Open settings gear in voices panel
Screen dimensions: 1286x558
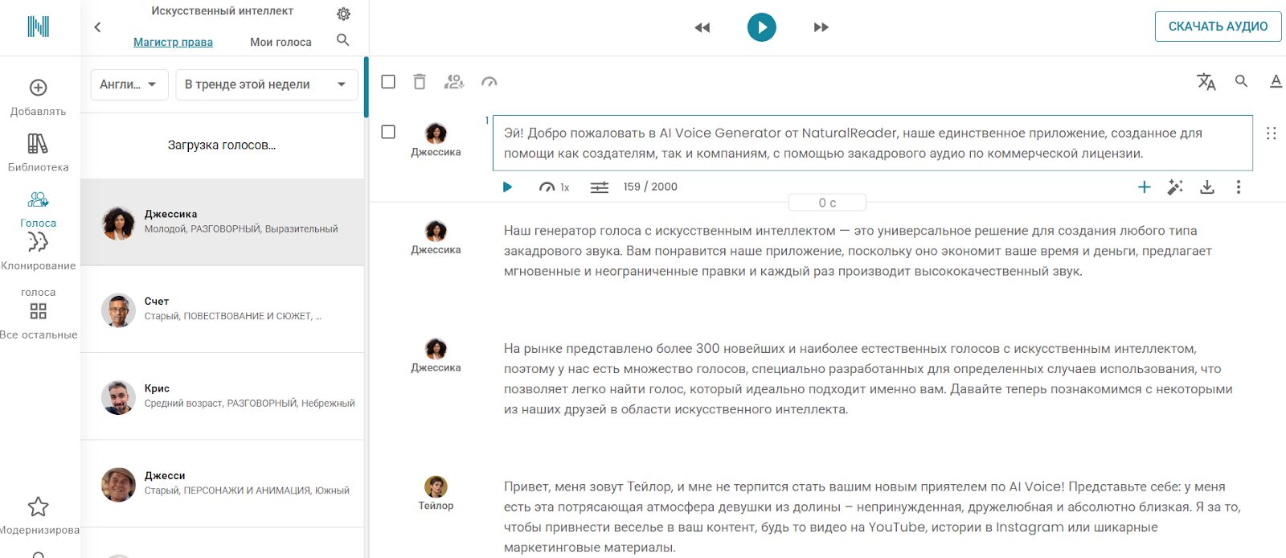coord(343,14)
